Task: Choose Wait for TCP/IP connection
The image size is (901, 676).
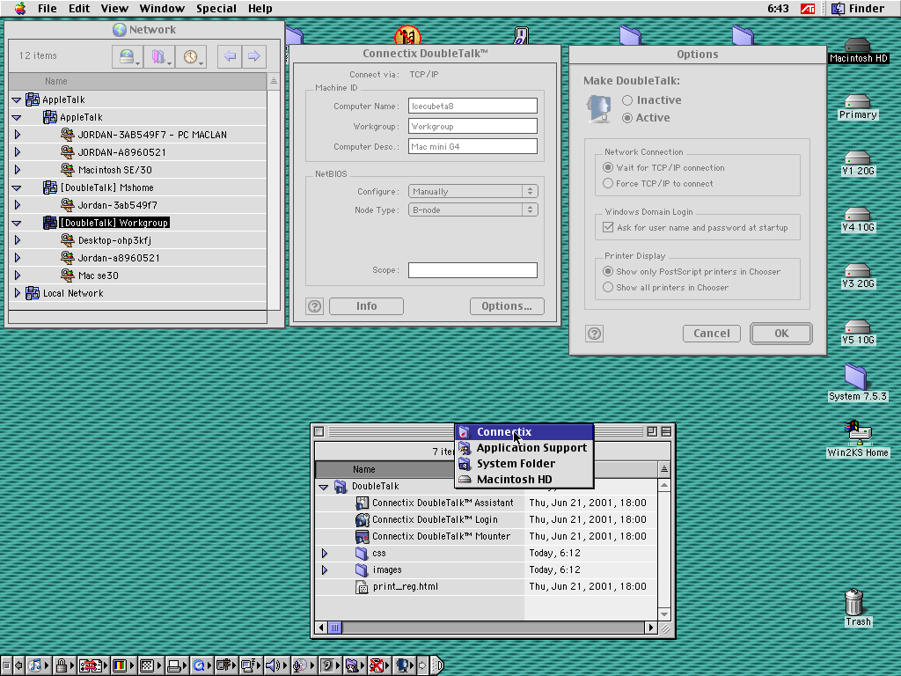Action: pos(608,168)
